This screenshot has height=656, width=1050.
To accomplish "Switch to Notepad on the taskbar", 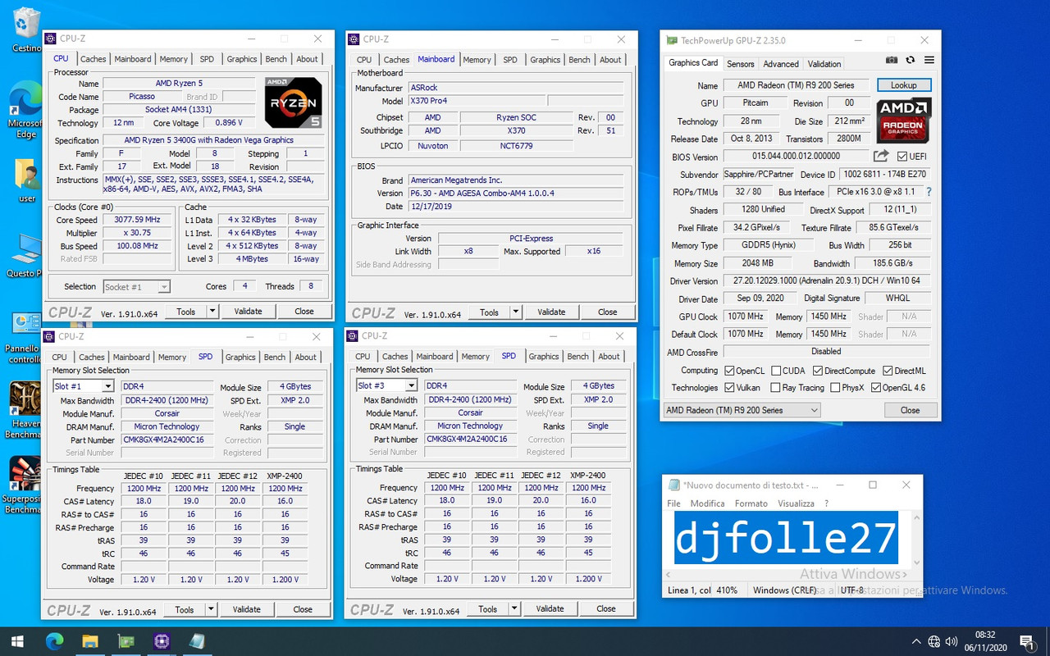I will click(197, 641).
